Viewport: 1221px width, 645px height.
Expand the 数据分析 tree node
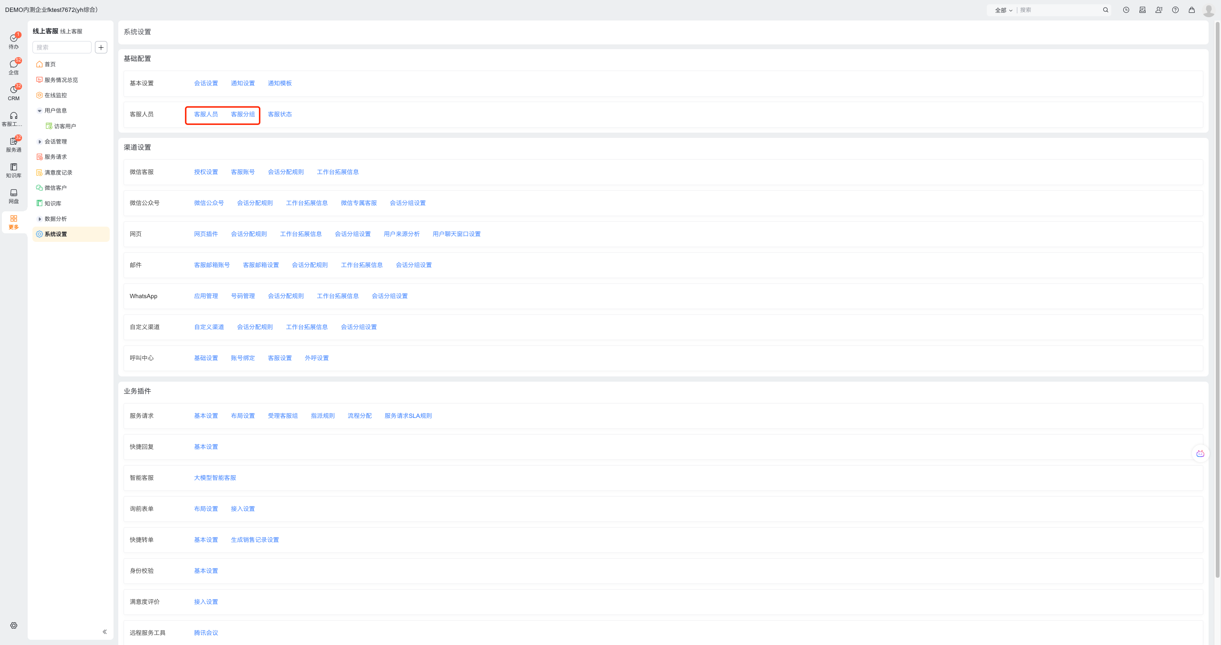click(x=40, y=219)
